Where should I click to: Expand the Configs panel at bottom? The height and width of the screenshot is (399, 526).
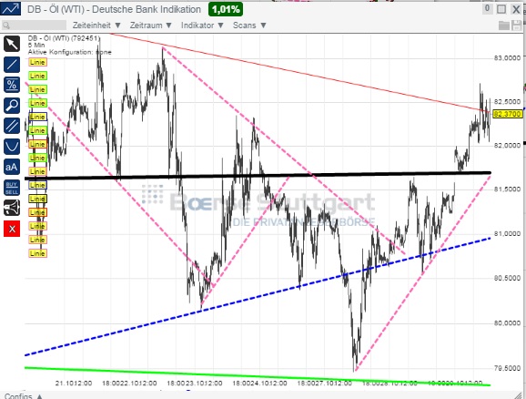24,396
